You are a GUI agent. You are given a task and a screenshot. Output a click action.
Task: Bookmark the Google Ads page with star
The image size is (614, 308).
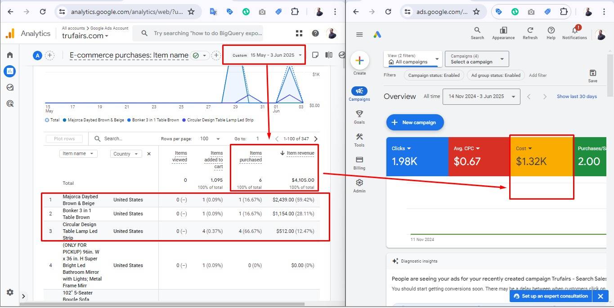476,12
